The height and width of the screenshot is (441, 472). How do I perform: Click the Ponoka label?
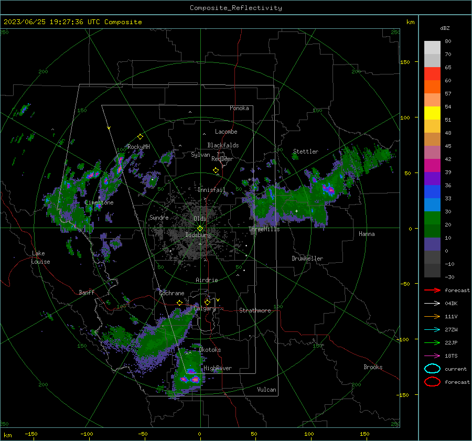239,108
